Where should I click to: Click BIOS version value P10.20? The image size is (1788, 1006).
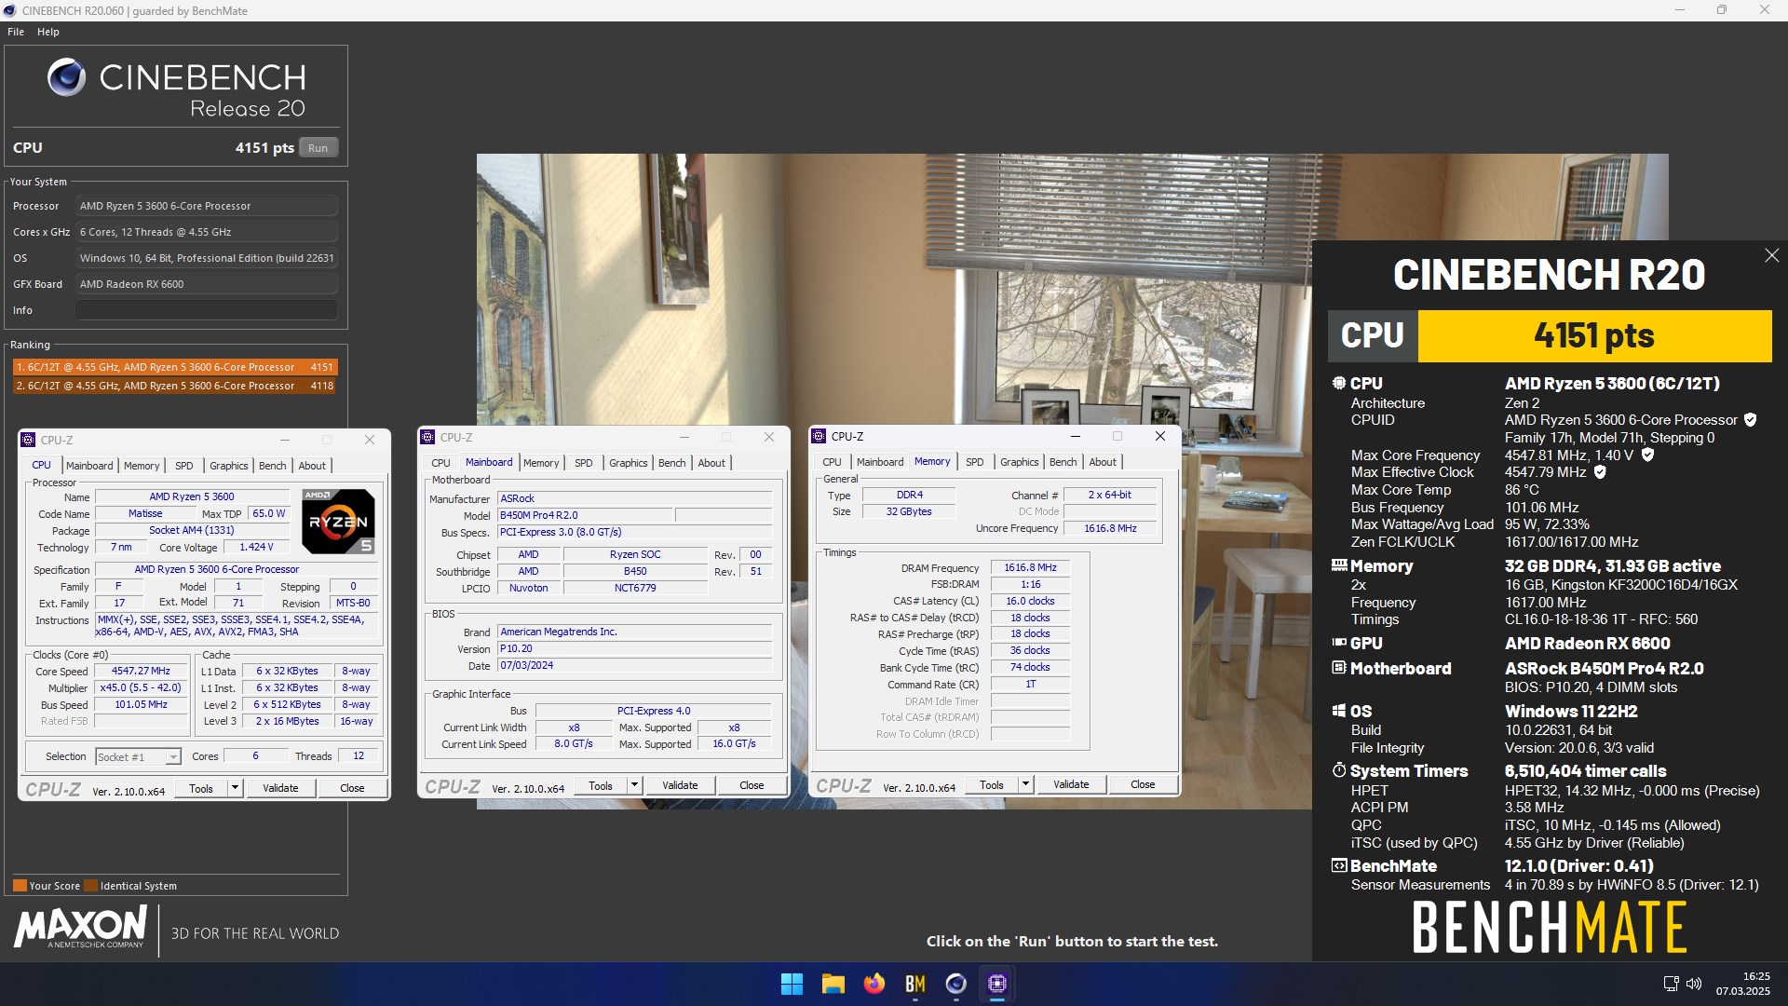[x=635, y=648]
